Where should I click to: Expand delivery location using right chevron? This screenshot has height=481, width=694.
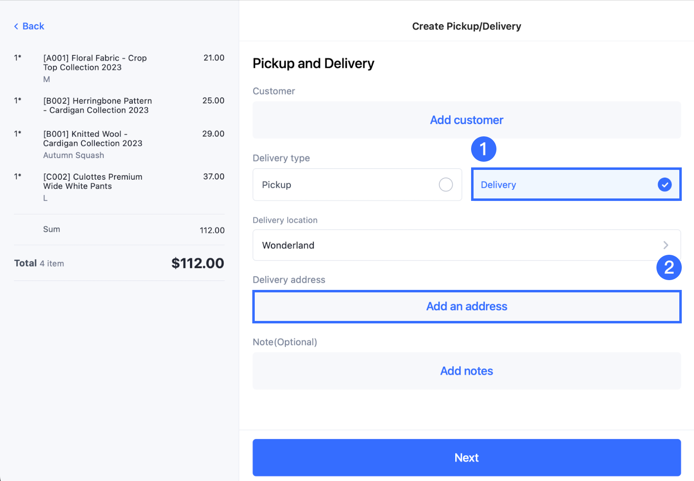pos(665,245)
